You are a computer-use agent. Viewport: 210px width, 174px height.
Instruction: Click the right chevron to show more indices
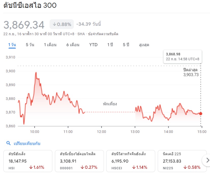[x=207, y=160]
